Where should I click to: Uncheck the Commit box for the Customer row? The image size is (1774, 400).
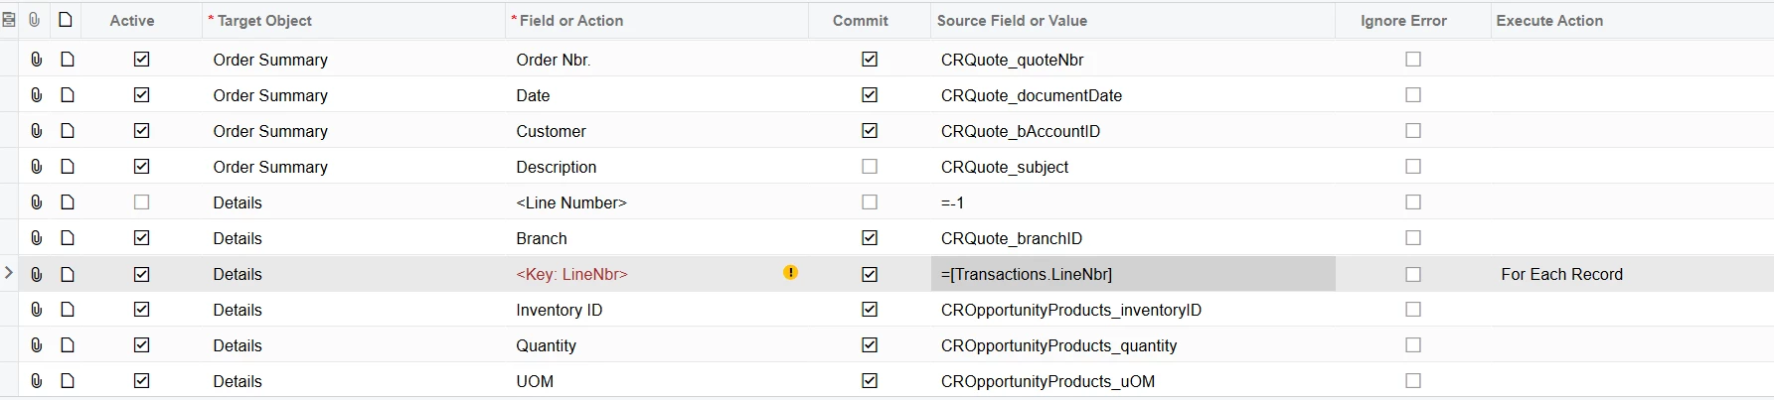pyautogui.click(x=870, y=131)
